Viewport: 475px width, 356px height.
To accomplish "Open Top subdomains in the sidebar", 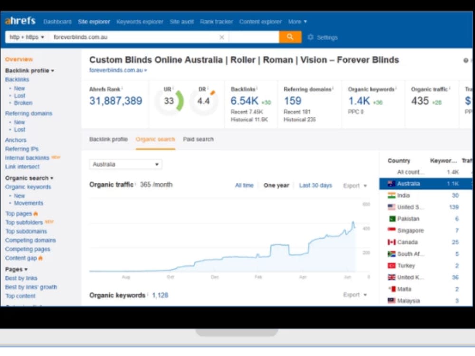I will pos(26,231).
